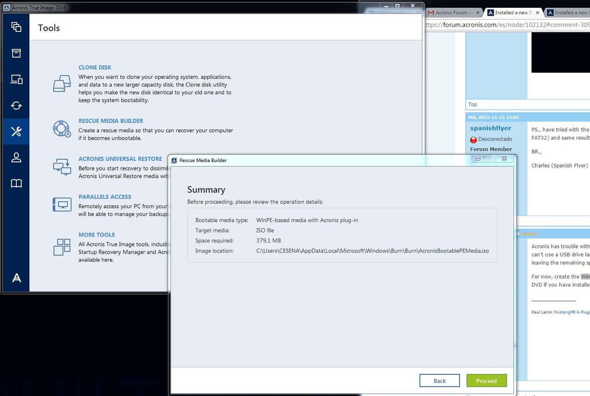The width and height of the screenshot is (590, 396).
Task: Open the Sync section in Acronis sidebar
Action: (x=16, y=105)
